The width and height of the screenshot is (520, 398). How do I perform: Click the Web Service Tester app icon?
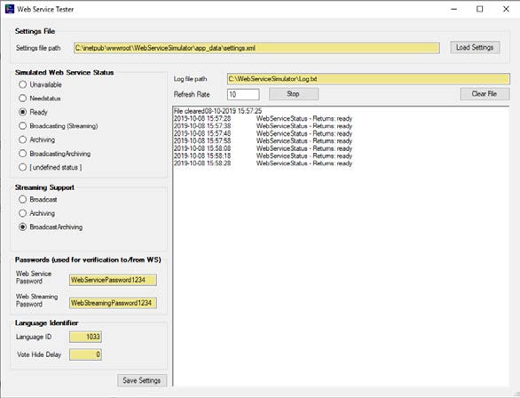click(10, 9)
